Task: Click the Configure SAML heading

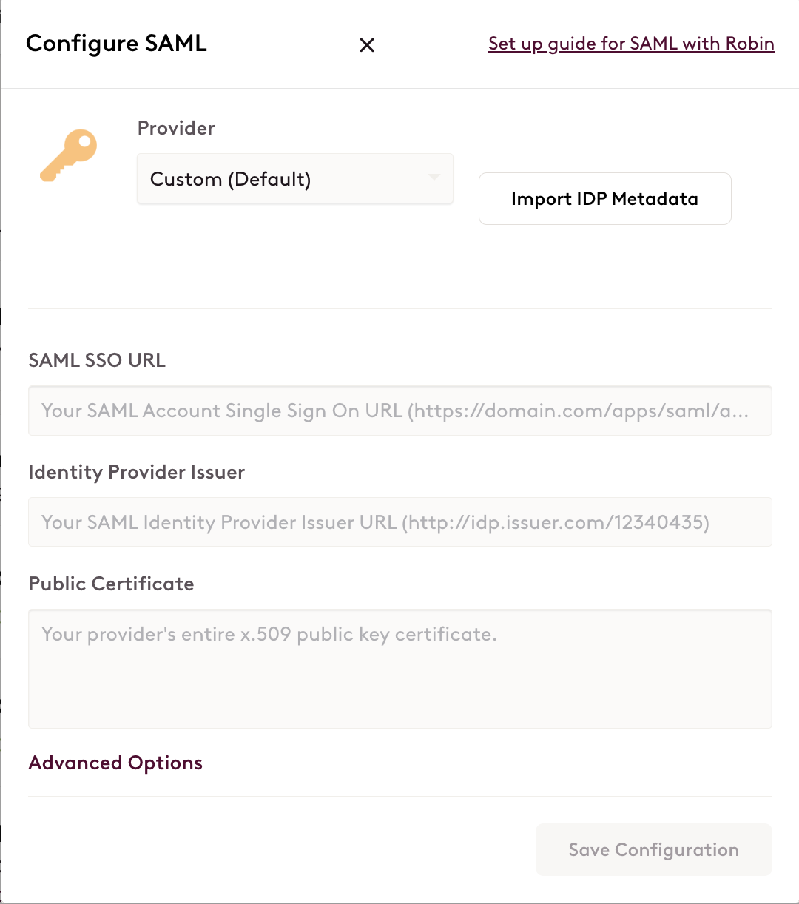Action: (116, 44)
